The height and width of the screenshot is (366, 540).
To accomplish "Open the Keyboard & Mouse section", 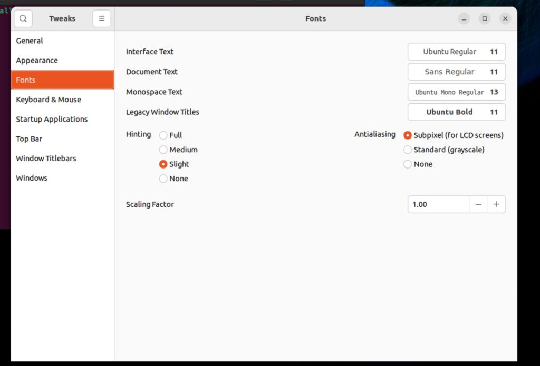I will pyautogui.click(x=49, y=100).
